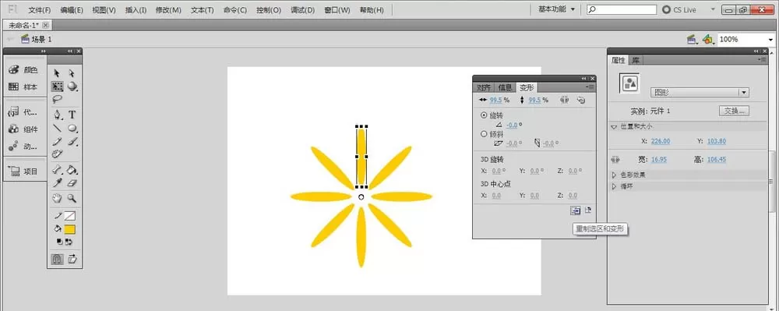Click the black and white colors icon
Screen dimensions: 779x311
point(60,242)
